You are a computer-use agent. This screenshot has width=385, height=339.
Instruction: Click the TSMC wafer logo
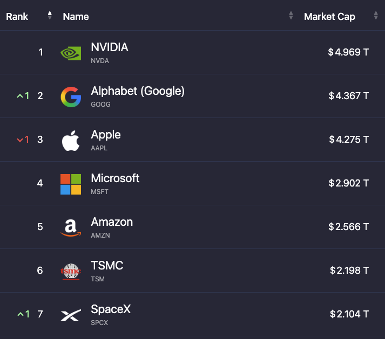point(71,272)
